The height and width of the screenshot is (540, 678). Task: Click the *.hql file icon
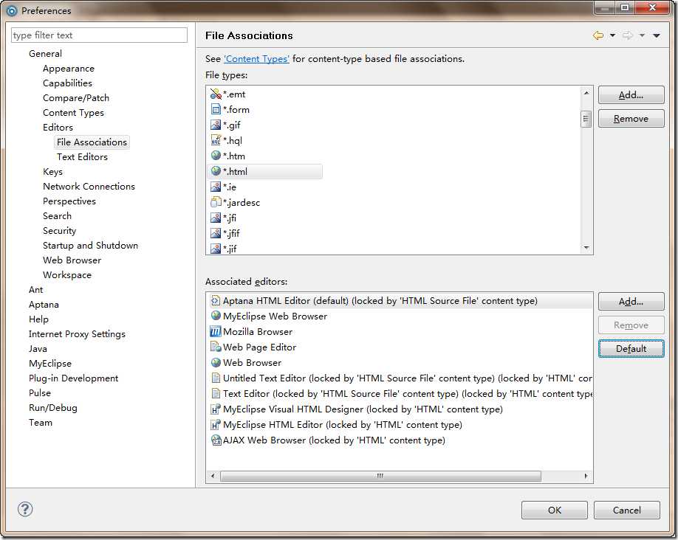tap(216, 140)
